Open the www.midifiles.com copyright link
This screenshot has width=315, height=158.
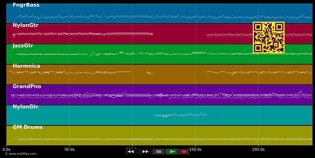(21, 154)
